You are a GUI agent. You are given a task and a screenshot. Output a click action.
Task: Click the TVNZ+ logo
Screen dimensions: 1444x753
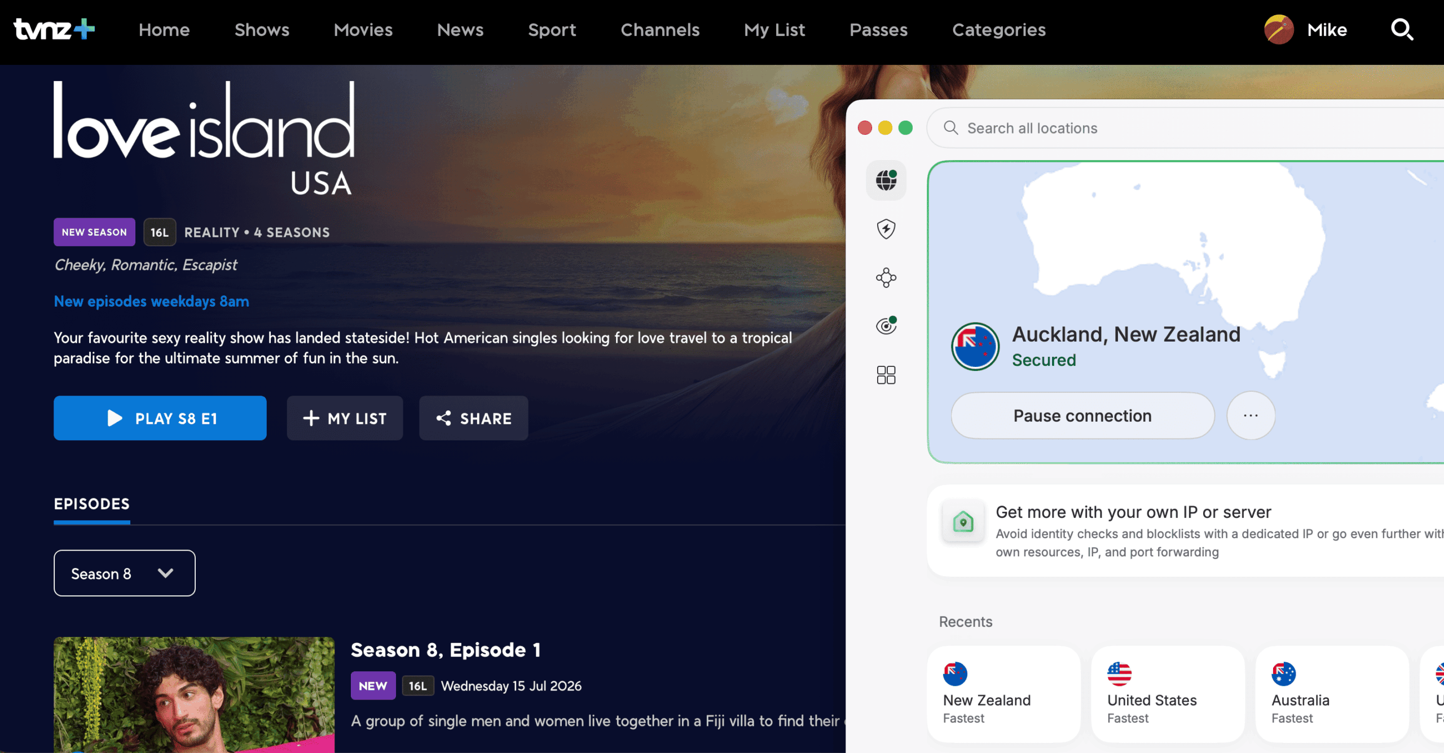coord(54,29)
